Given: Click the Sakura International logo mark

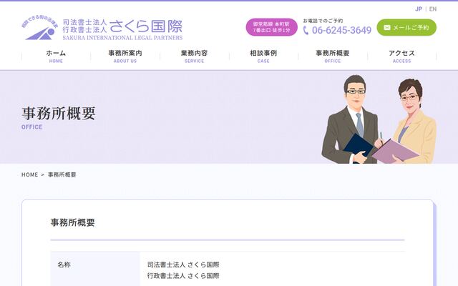Looking at the screenshot, I should click(x=40, y=29).
